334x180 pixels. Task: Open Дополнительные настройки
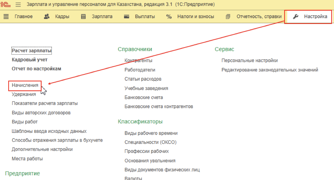click(x=42, y=149)
